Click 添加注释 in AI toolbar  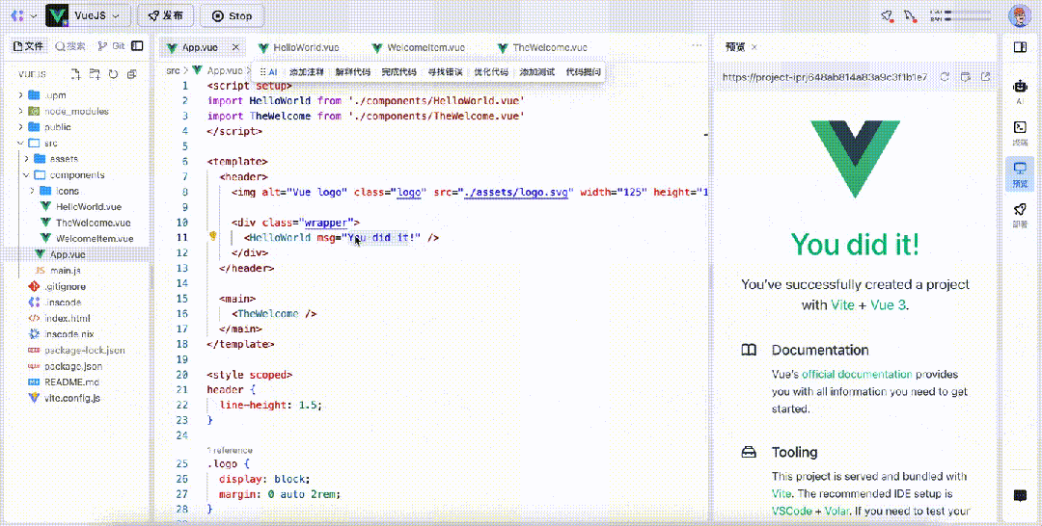pos(307,72)
